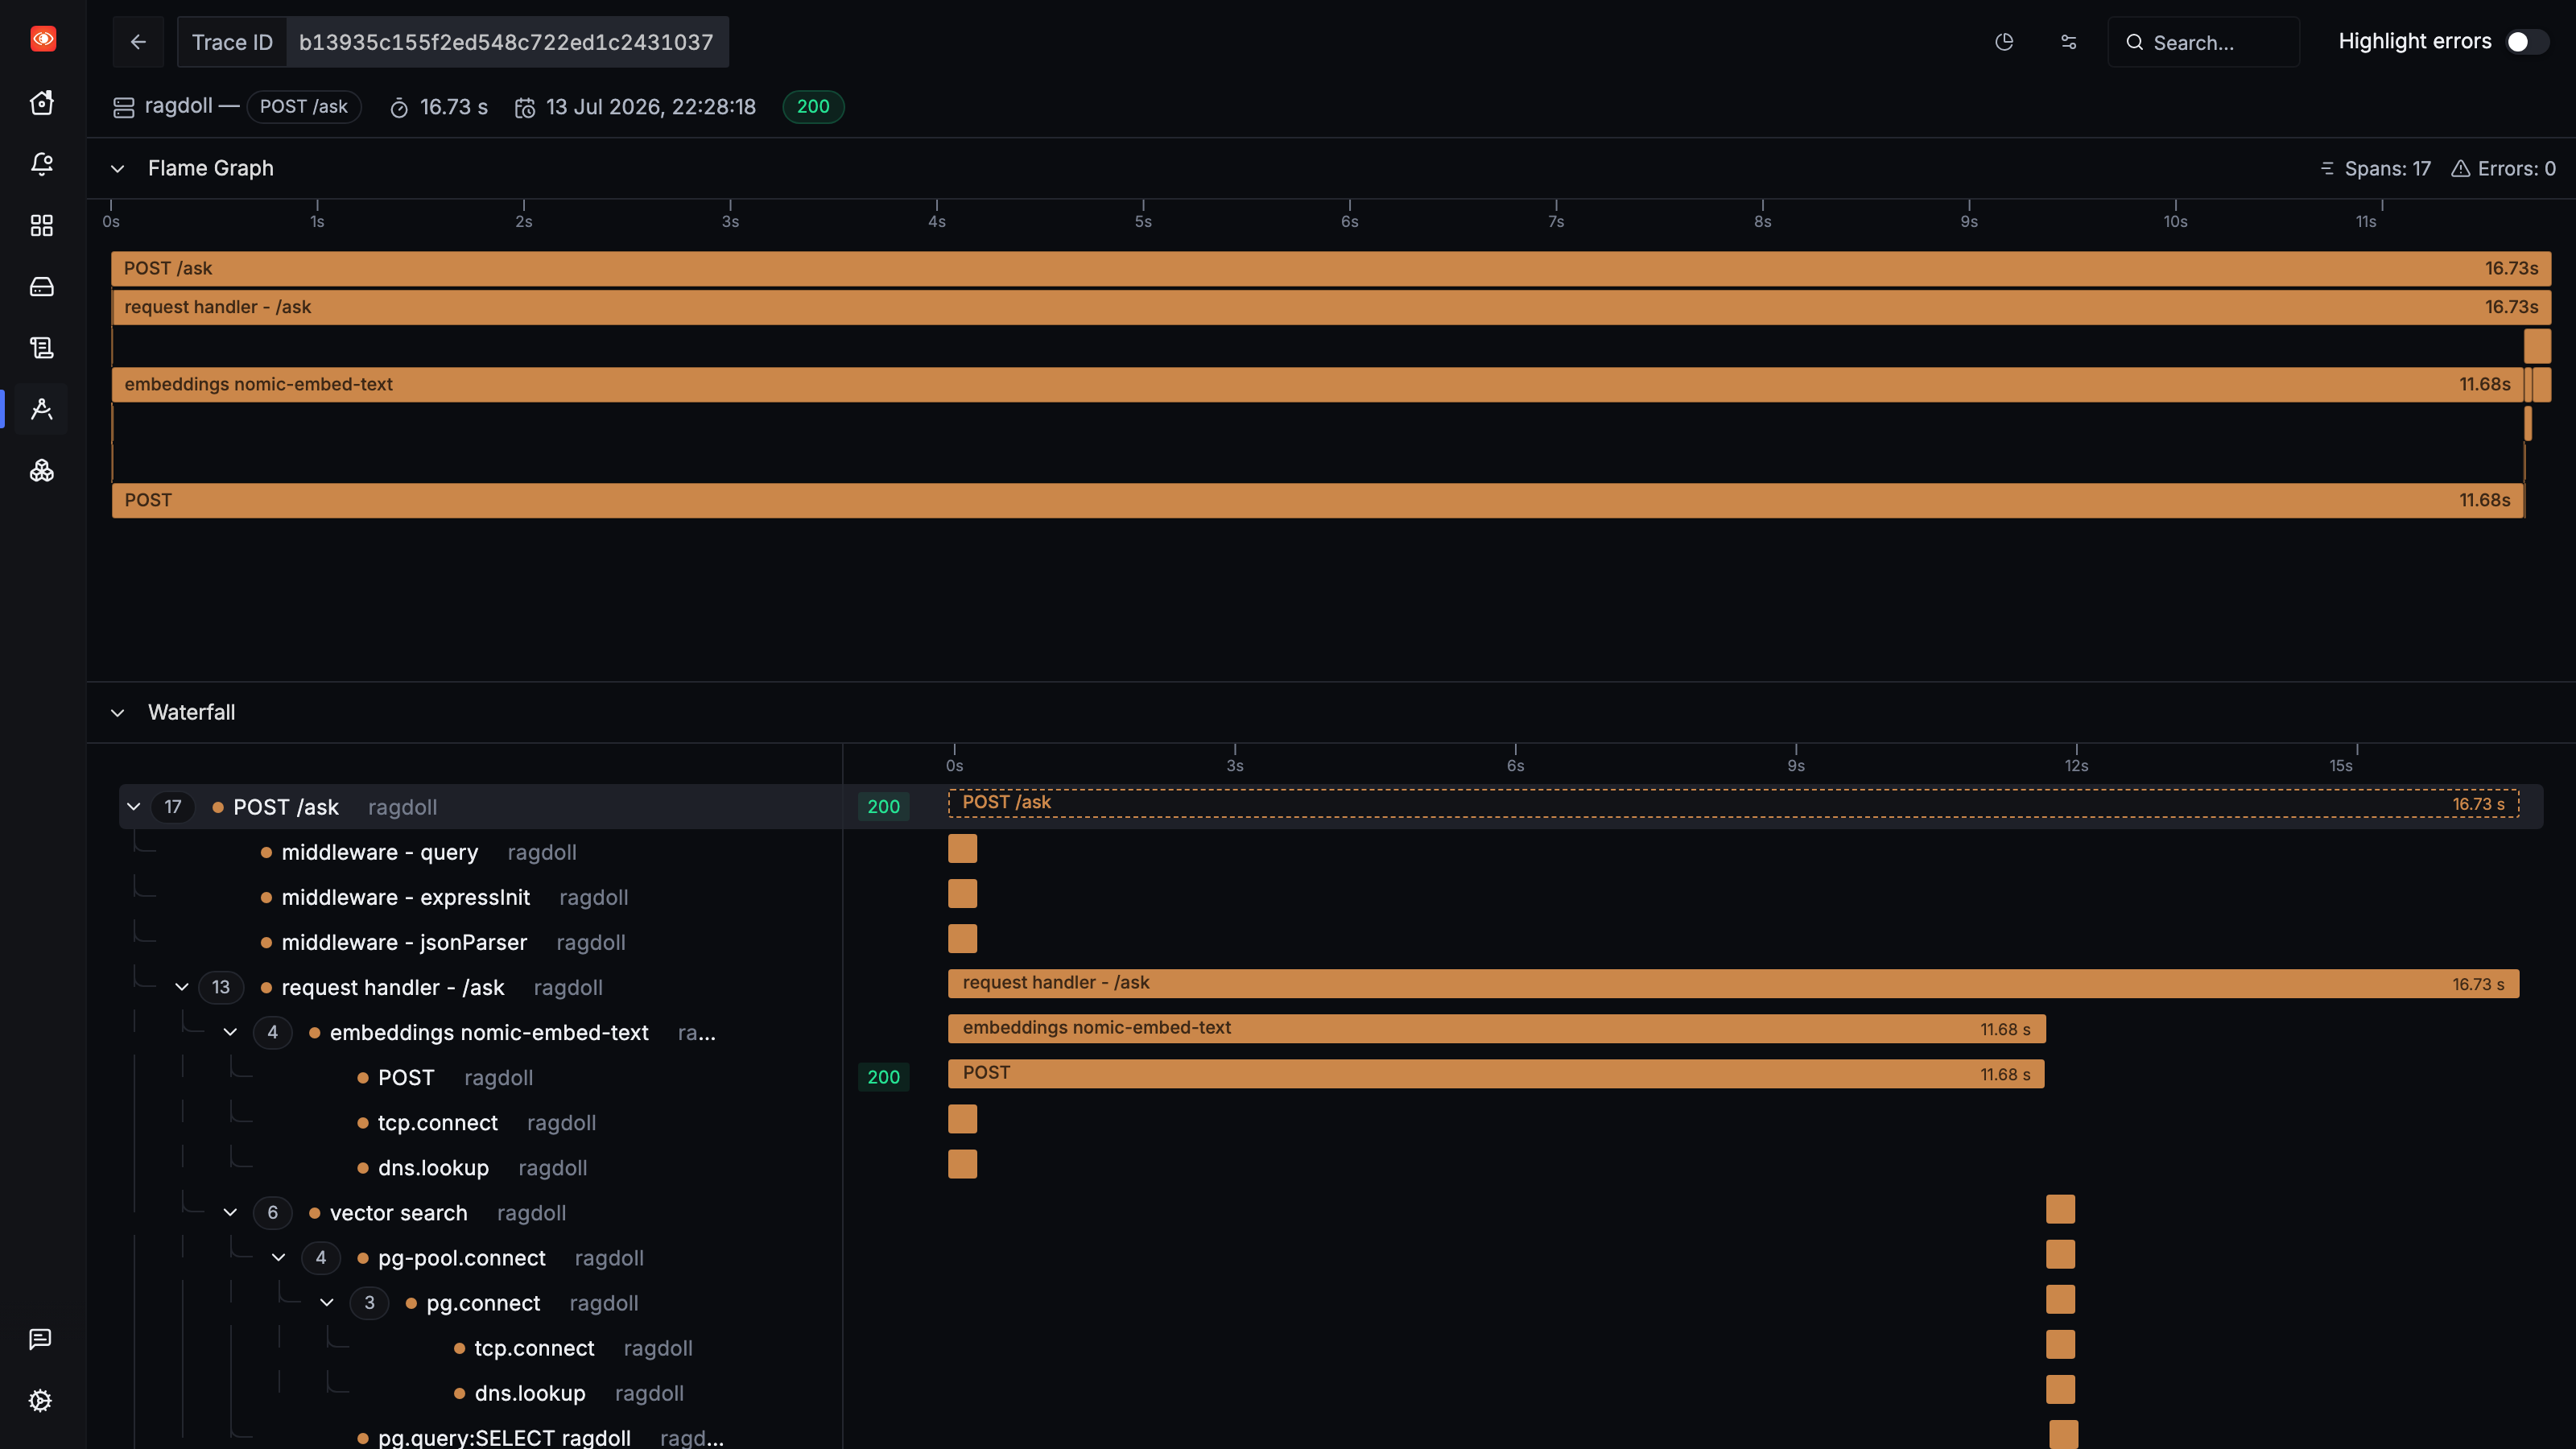This screenshot has height=1449, width=2576.
Task: Select middleware - expressInit span in tree
Action: click(x=406, y=898)
